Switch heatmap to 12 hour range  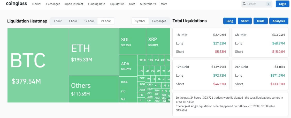(x=89, y=21)
